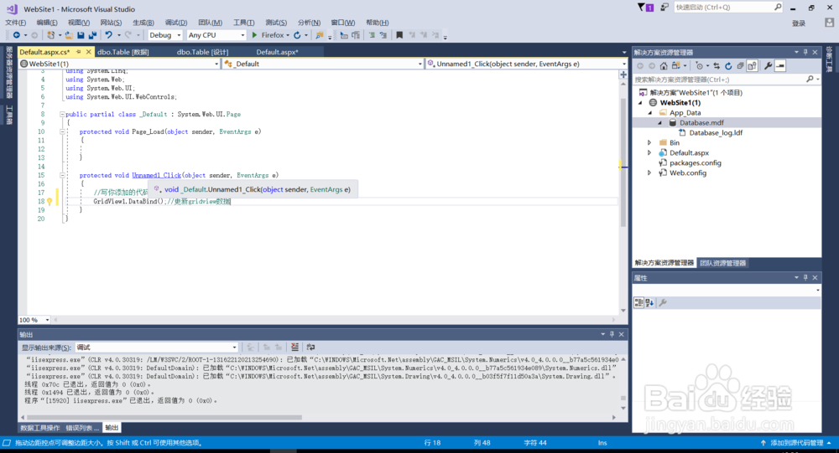Select Database_log.ldf file
This screenshot has width=839, height=453.
[x=716, y=132]
